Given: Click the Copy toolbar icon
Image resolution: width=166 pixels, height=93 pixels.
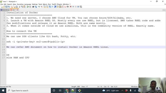Looking at the screenshot, I should click(22, 7).
